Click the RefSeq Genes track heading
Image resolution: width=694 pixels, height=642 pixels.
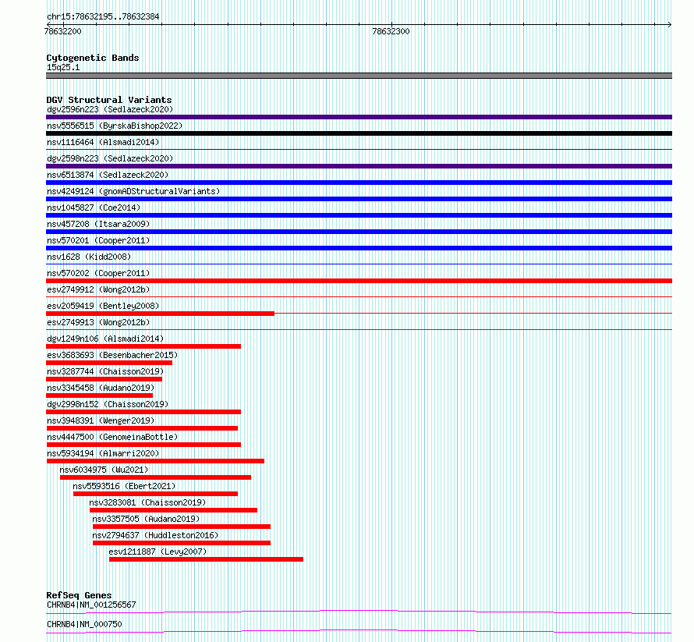[x=79, y=595]
